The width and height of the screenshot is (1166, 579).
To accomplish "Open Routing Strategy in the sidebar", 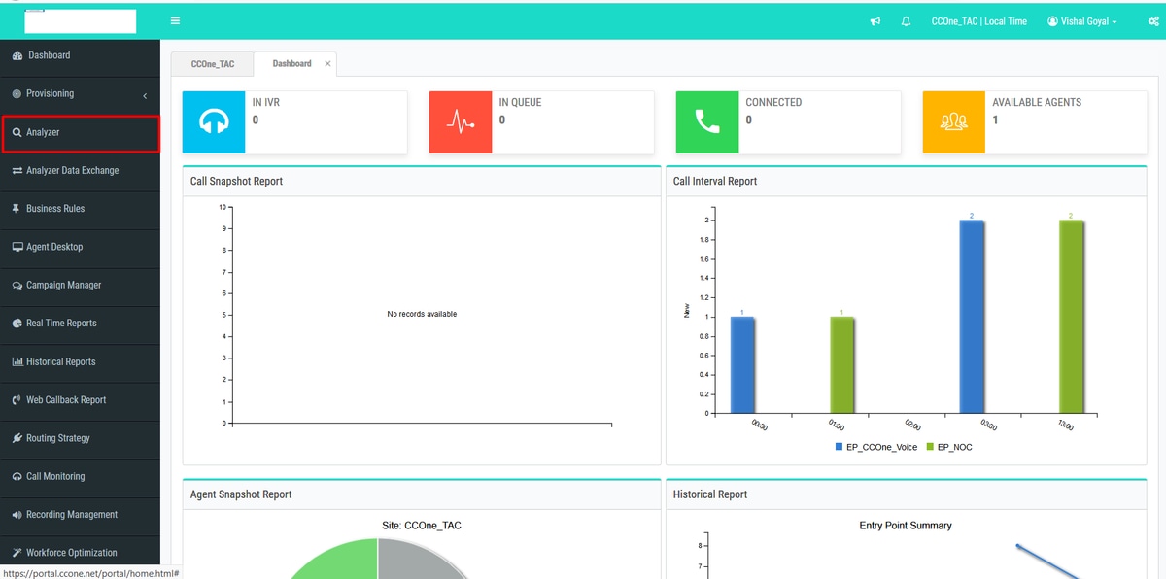I will pos(80,438).
